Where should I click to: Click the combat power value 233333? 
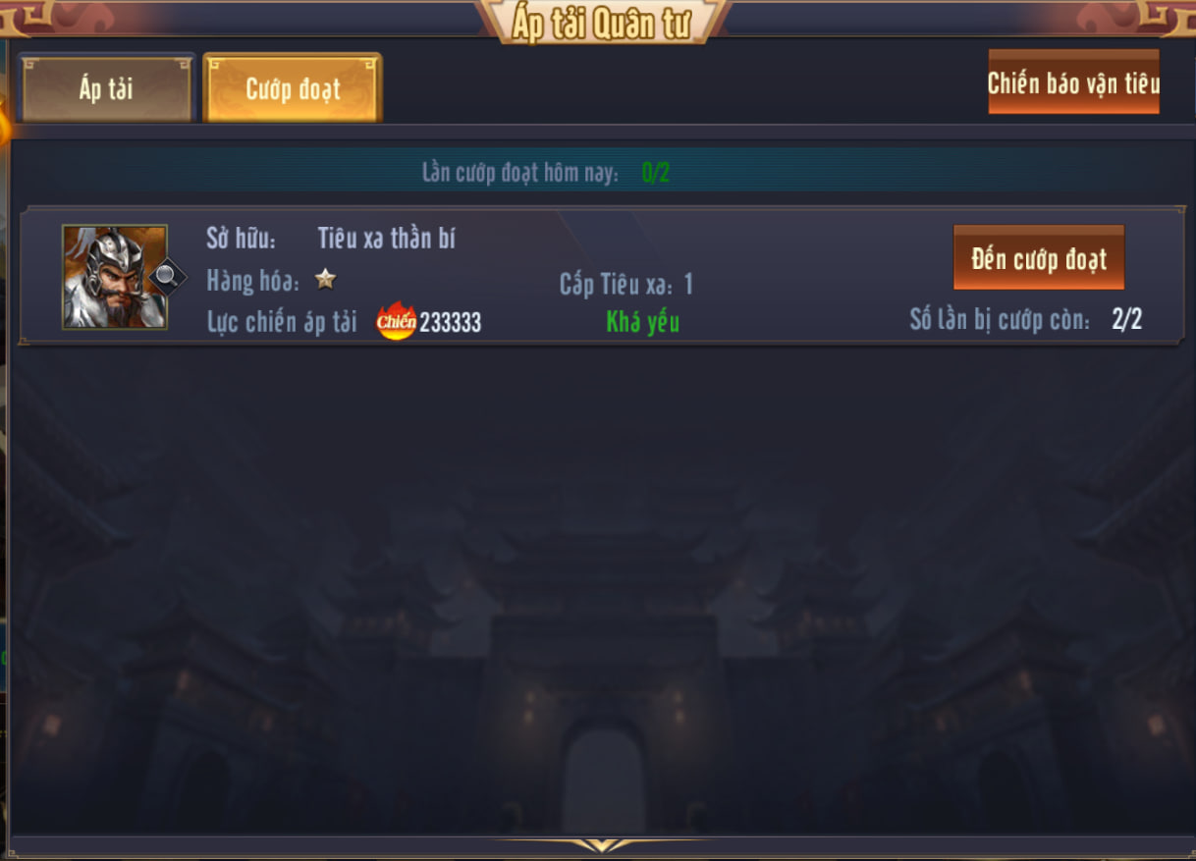(451, 323)
